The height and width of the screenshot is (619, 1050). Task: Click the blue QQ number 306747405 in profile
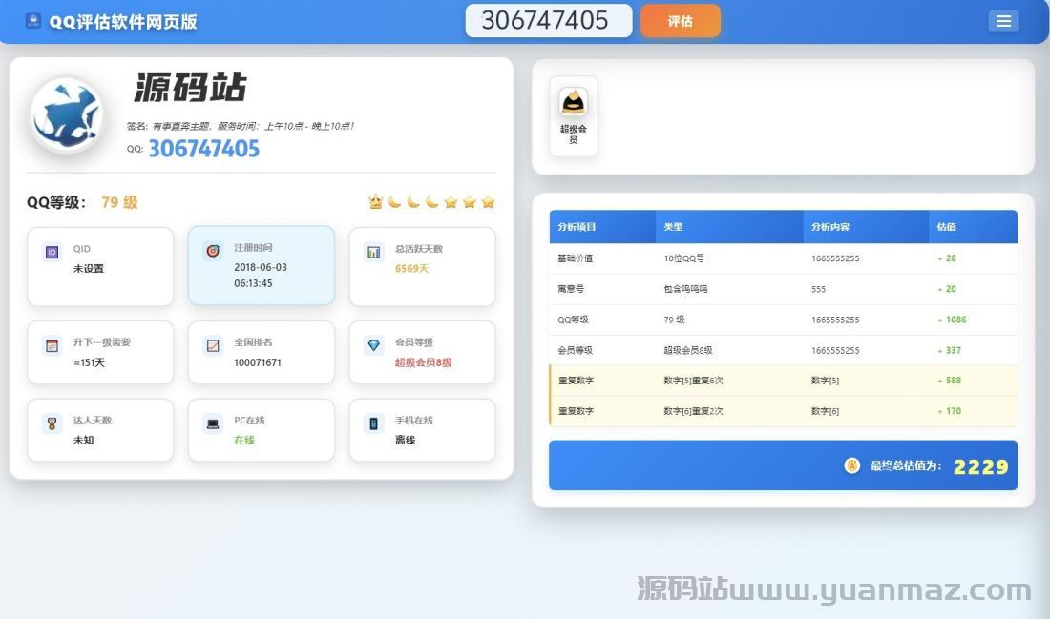tap(203, 149)
